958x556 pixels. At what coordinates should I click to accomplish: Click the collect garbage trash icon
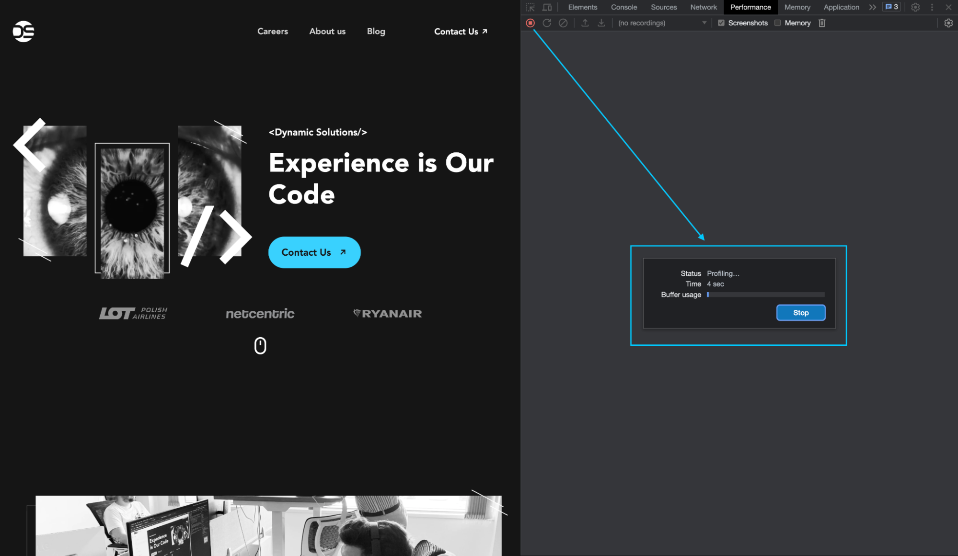point(822,23)
